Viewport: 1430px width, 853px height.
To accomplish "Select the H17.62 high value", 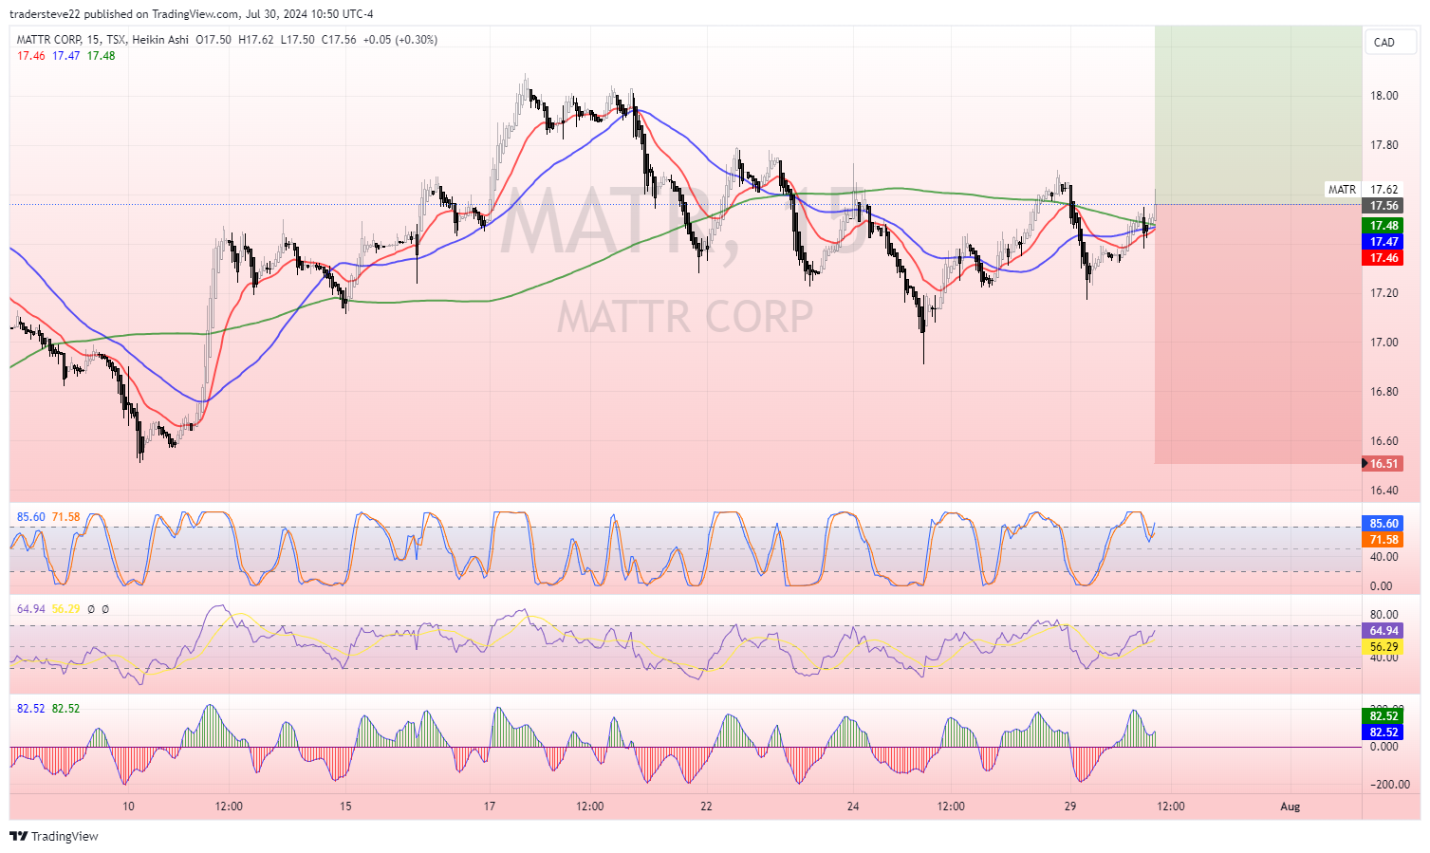I will tap(256, 40).
